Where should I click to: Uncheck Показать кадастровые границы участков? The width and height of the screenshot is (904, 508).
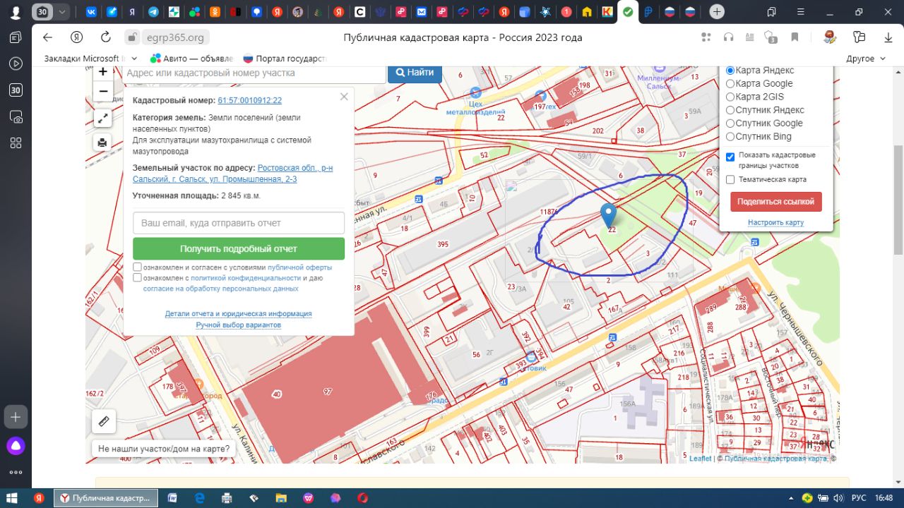pos(730,157)
